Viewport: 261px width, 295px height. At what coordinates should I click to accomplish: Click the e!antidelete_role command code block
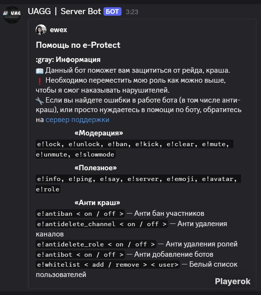point(96,244)
